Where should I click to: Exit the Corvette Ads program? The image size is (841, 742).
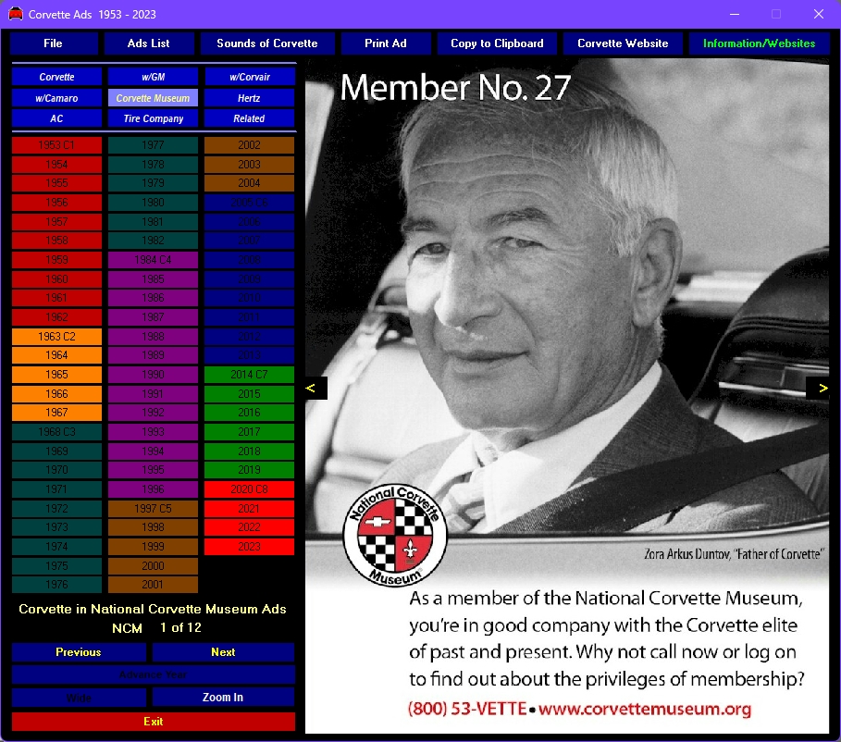(154, 722)
